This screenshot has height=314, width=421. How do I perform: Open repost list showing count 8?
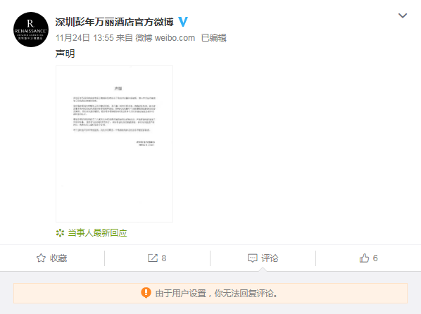(x=157, y=258)
